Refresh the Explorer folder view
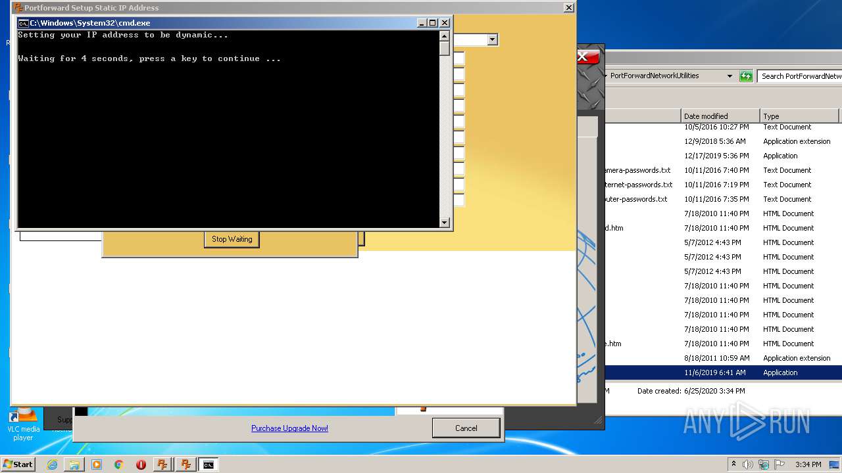 745,76
